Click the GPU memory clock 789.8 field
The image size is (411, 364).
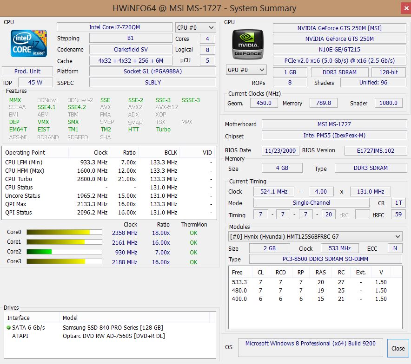(x=324, y=103)
